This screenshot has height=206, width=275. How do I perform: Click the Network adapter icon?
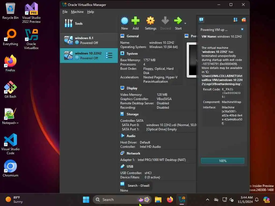point(122,153)
